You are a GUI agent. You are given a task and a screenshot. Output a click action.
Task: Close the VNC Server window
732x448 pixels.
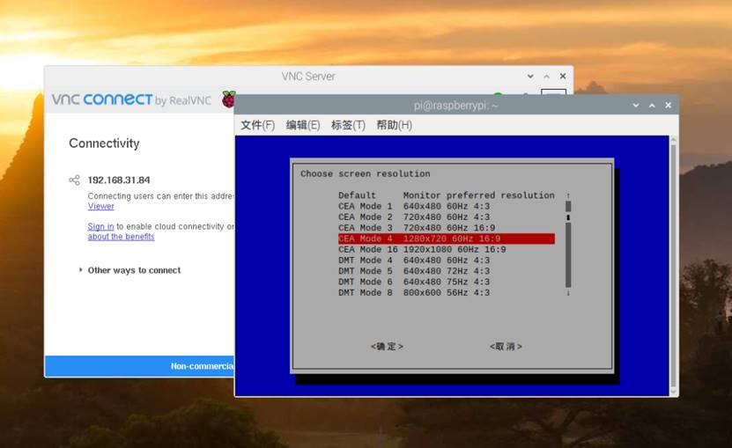pos(563,76)
